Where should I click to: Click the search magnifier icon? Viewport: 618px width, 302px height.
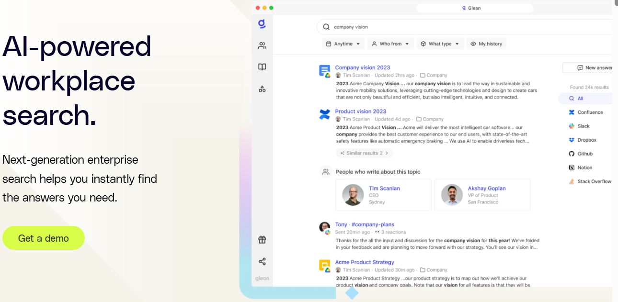[326, 27]
